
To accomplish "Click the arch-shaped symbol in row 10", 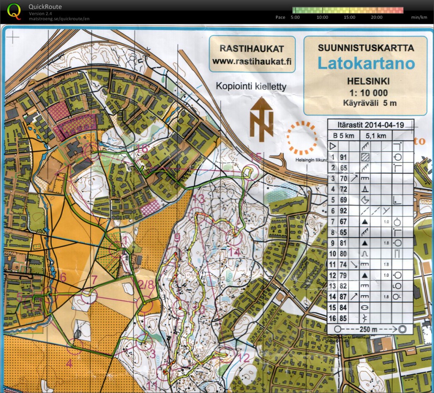I will click(365, 253).
